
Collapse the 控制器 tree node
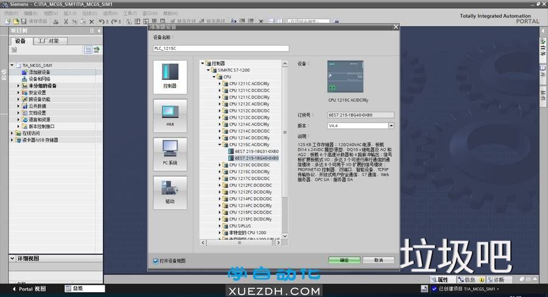click(x=202, y=63)
